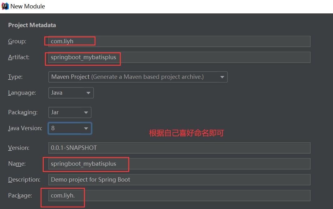Click the New Module window title
The image size is (333, 209).
27,6
